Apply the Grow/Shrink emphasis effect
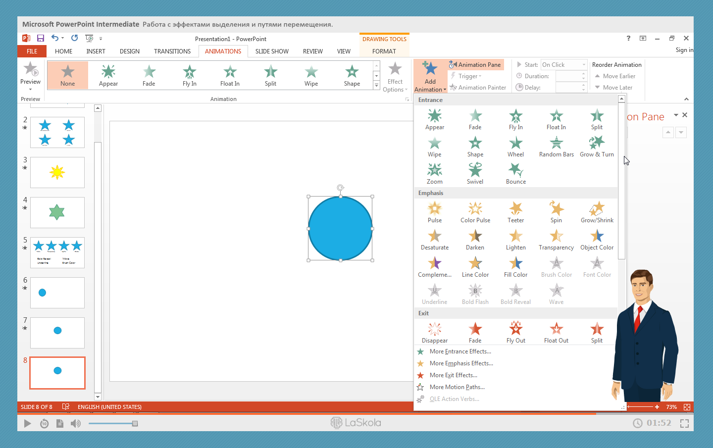This screenshot has height=448, width=713. [x=597, y=212]
